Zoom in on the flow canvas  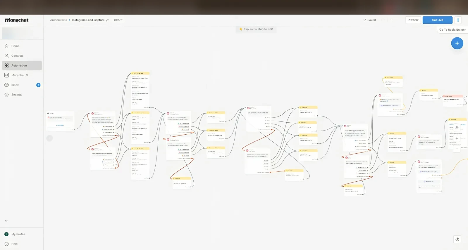pyautogui.click(x=457, y=138)
